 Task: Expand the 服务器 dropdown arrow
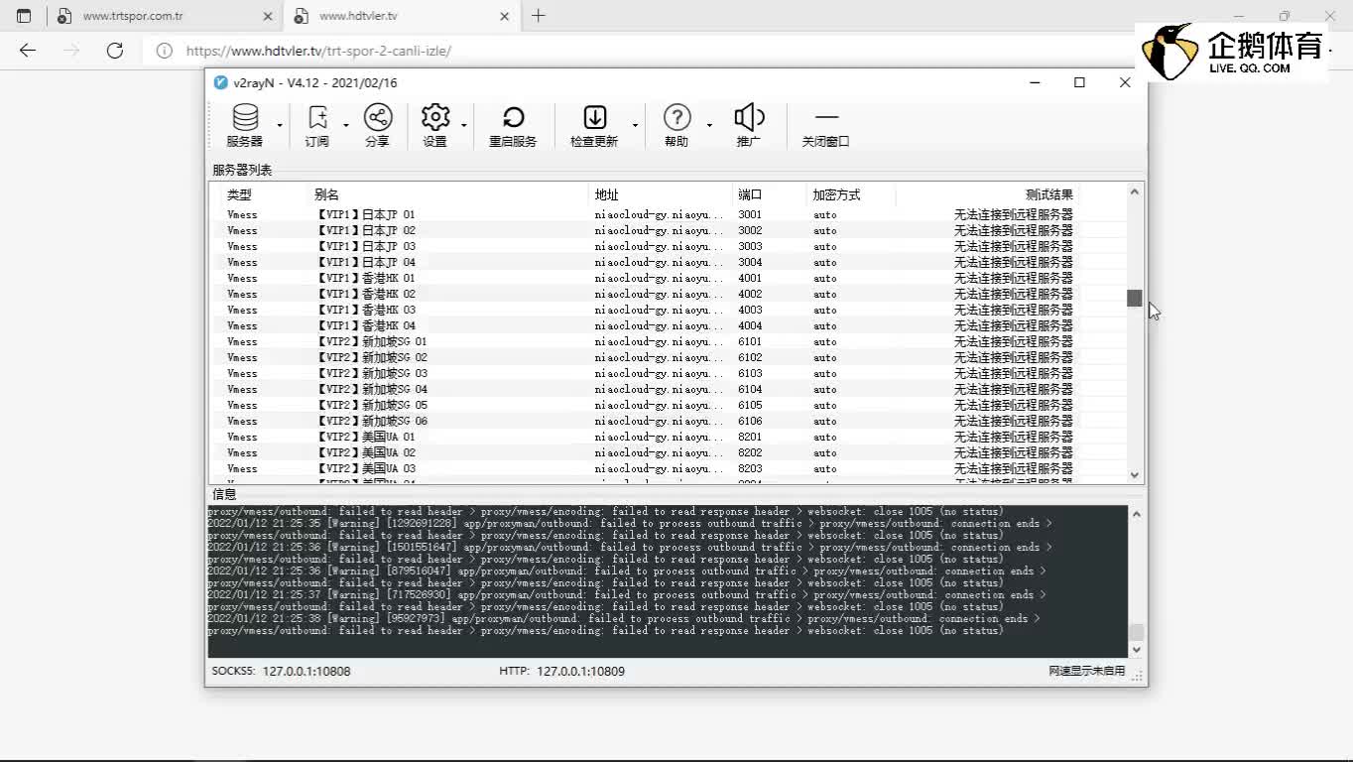click(280, 125)
